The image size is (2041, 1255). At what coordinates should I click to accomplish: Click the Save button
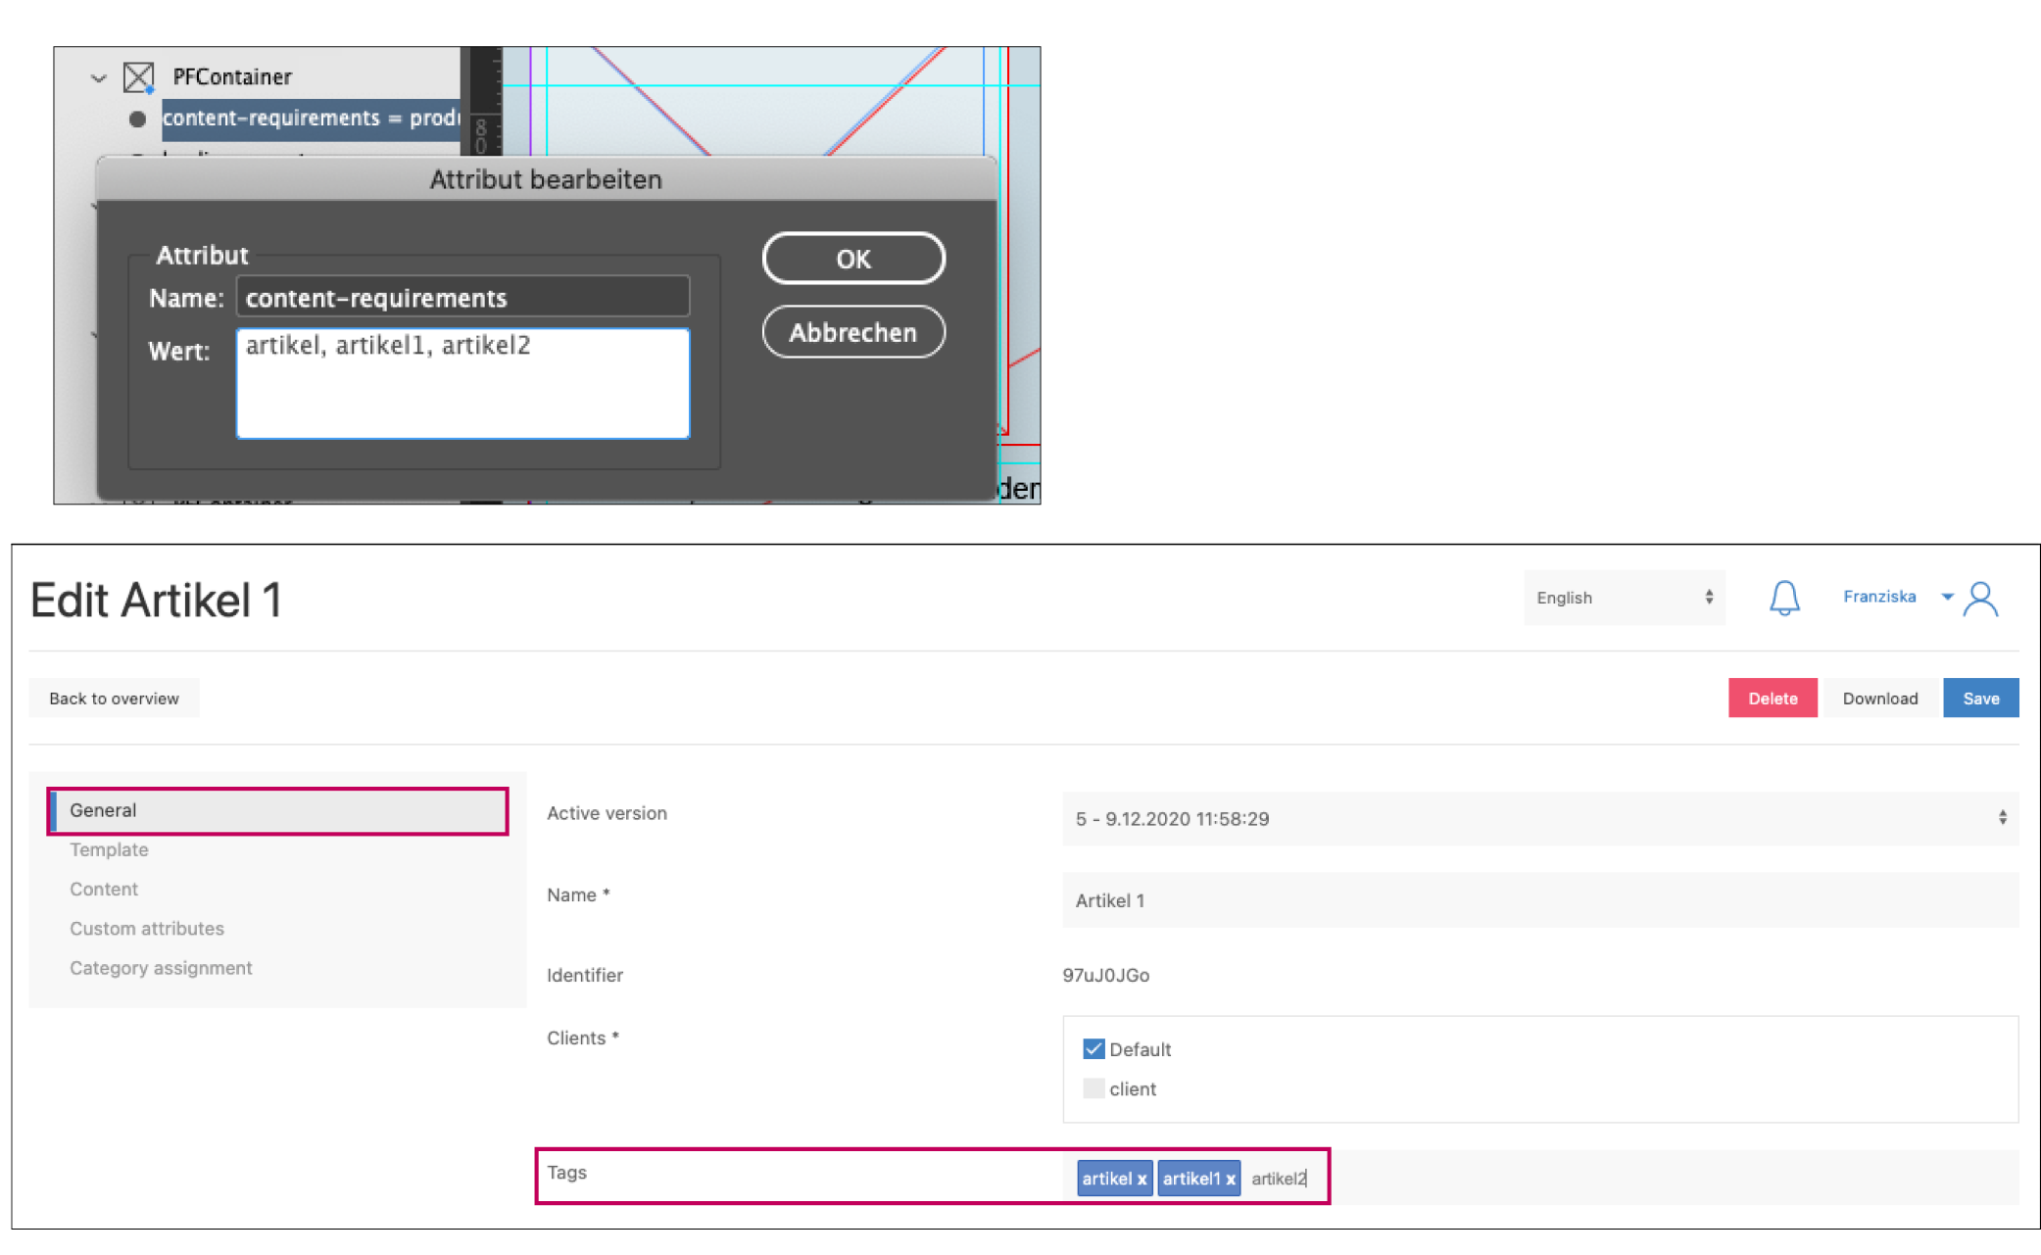pyautogui.click(x=1980, y=699)
